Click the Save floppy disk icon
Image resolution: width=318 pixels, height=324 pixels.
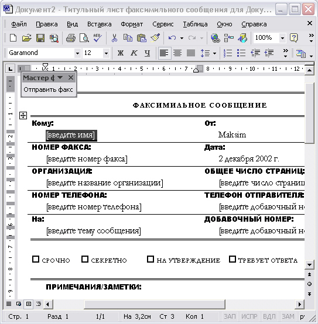40,38
